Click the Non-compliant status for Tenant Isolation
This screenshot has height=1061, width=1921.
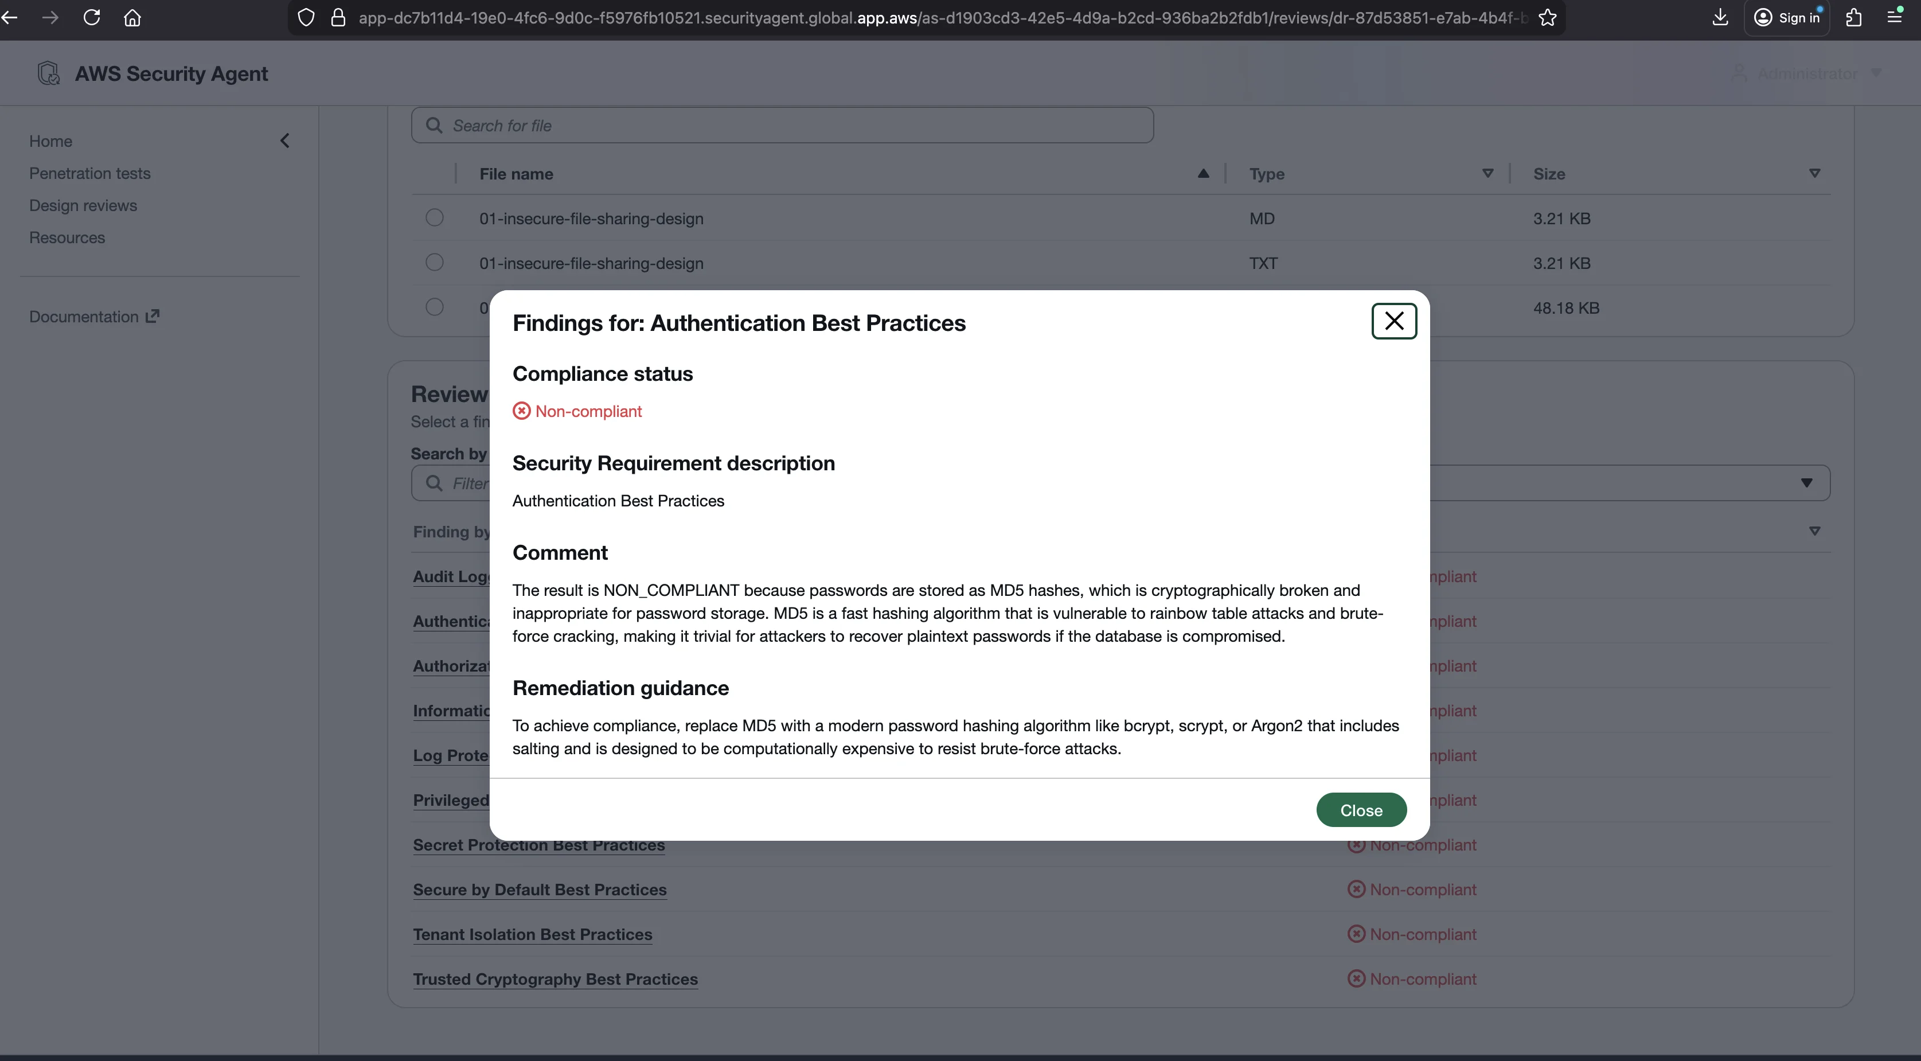[x=1412, y=934]
